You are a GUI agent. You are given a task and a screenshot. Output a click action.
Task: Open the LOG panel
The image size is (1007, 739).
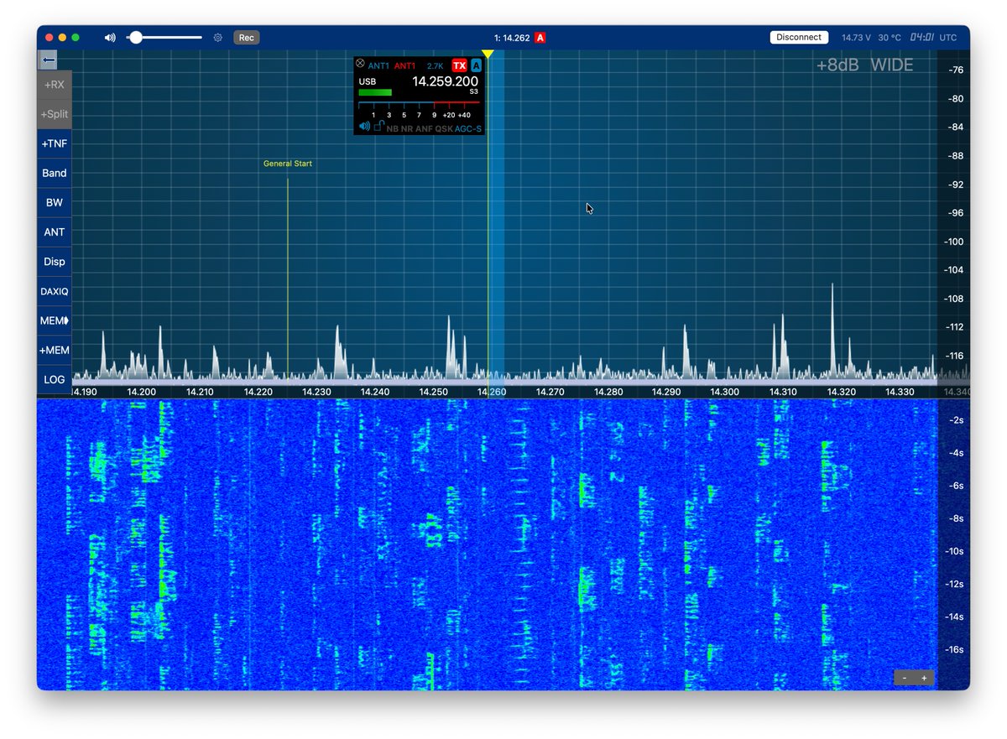(x=54, y=379)
